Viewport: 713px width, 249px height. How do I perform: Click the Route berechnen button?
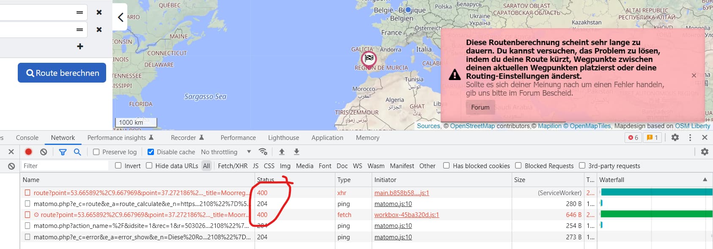tap(62, 73)
